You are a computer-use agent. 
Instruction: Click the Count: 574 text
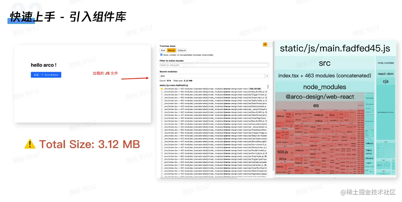165,81
